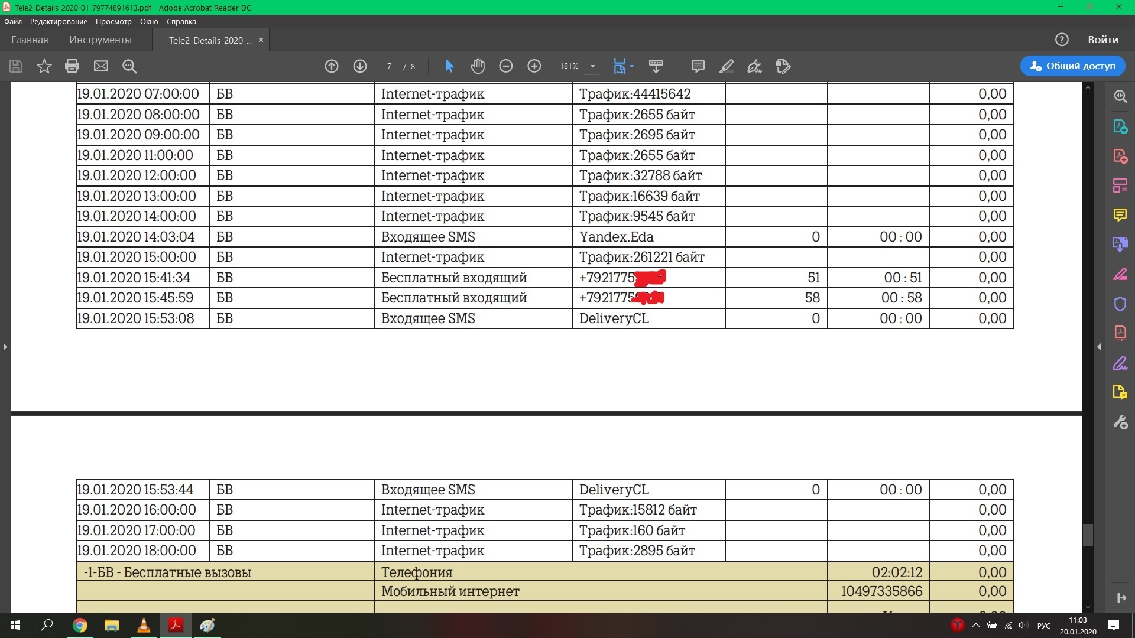Viewport: 1135px width, 638px height.
Task: Open the Окно menu
Action: (x=149, y=21)
